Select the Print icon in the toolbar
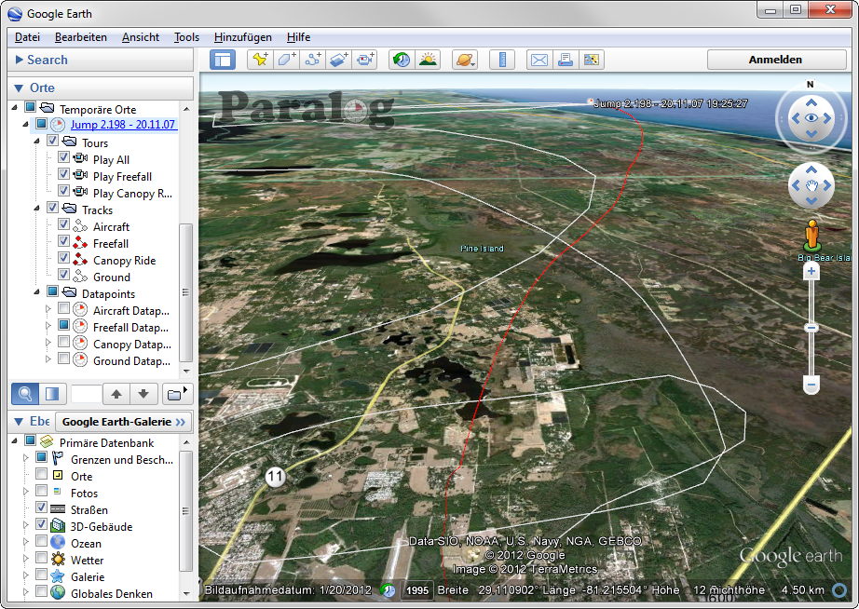The width and height of the screenshot is (859, 609). (566, 60)
